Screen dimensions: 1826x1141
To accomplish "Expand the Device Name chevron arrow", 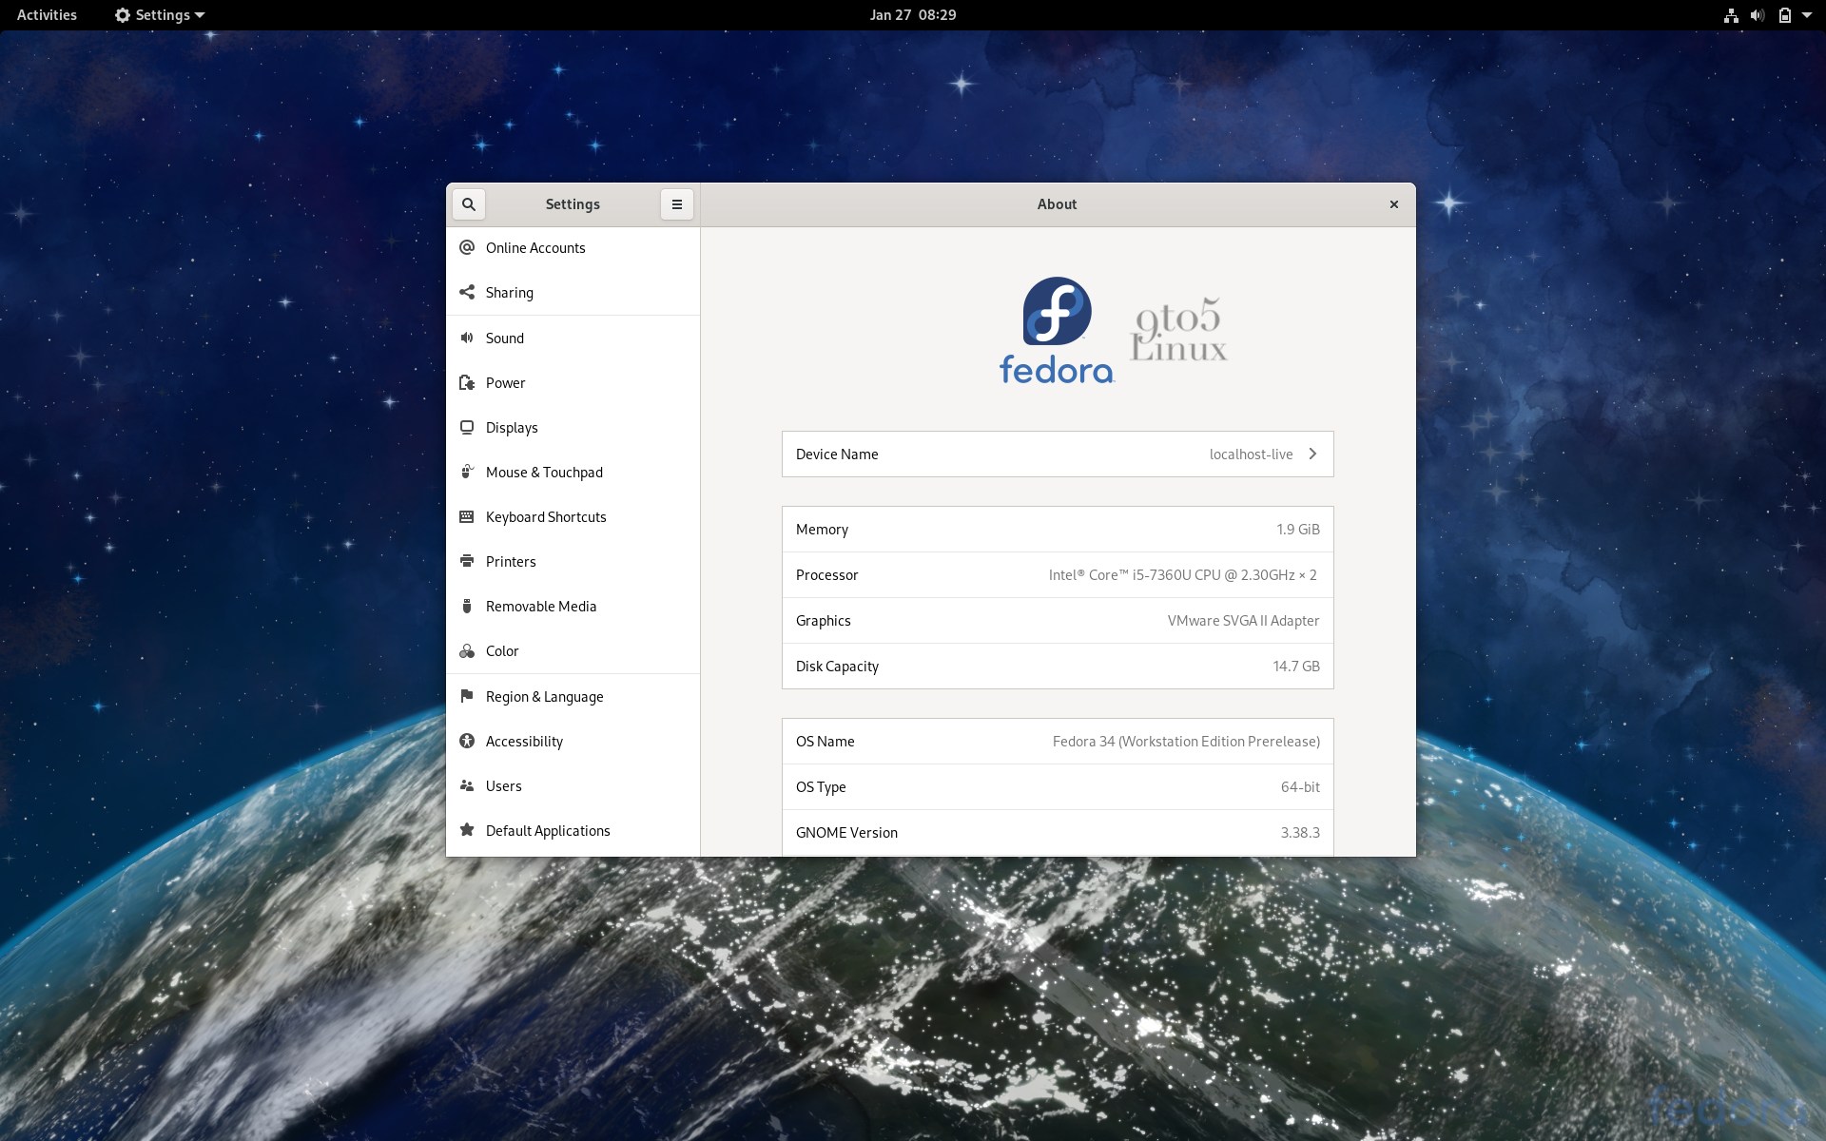I will point(1312,454).
